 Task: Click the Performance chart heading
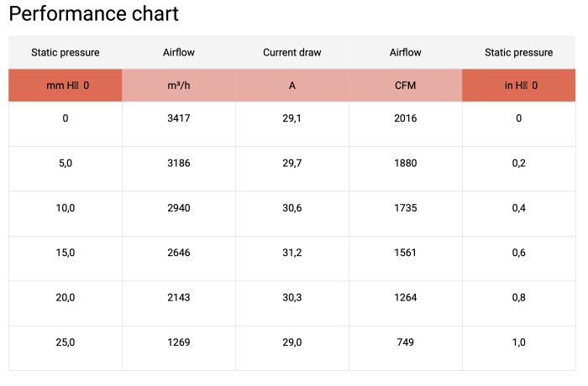point(93,14)
